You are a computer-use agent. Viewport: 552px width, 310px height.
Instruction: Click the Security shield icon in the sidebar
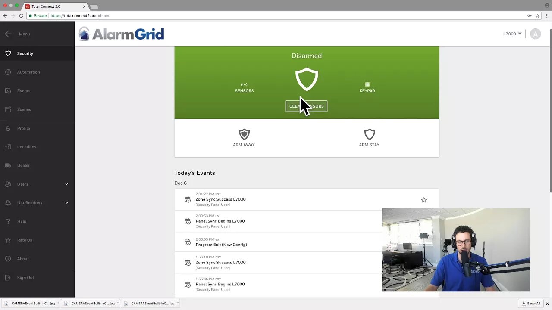pos(8,53)
